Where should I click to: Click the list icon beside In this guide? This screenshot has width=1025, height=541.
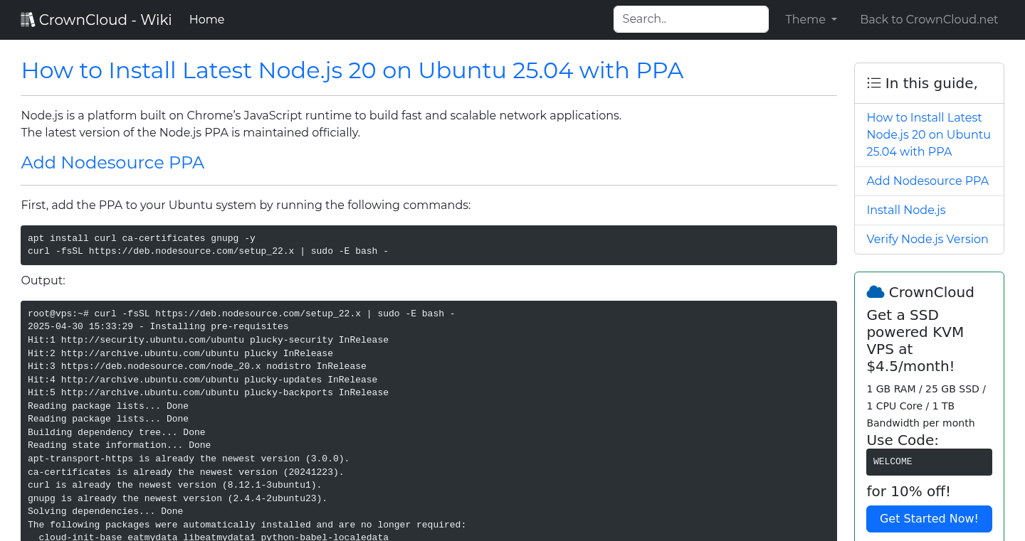click(873, 83)
